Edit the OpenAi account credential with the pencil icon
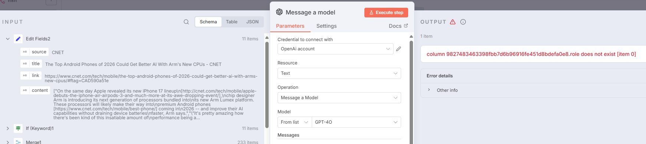The image size is (646, 144). [x=399, y=49]
